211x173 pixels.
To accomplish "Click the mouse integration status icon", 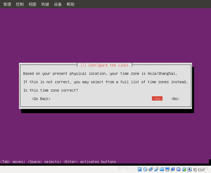I will tap(184, 169).
